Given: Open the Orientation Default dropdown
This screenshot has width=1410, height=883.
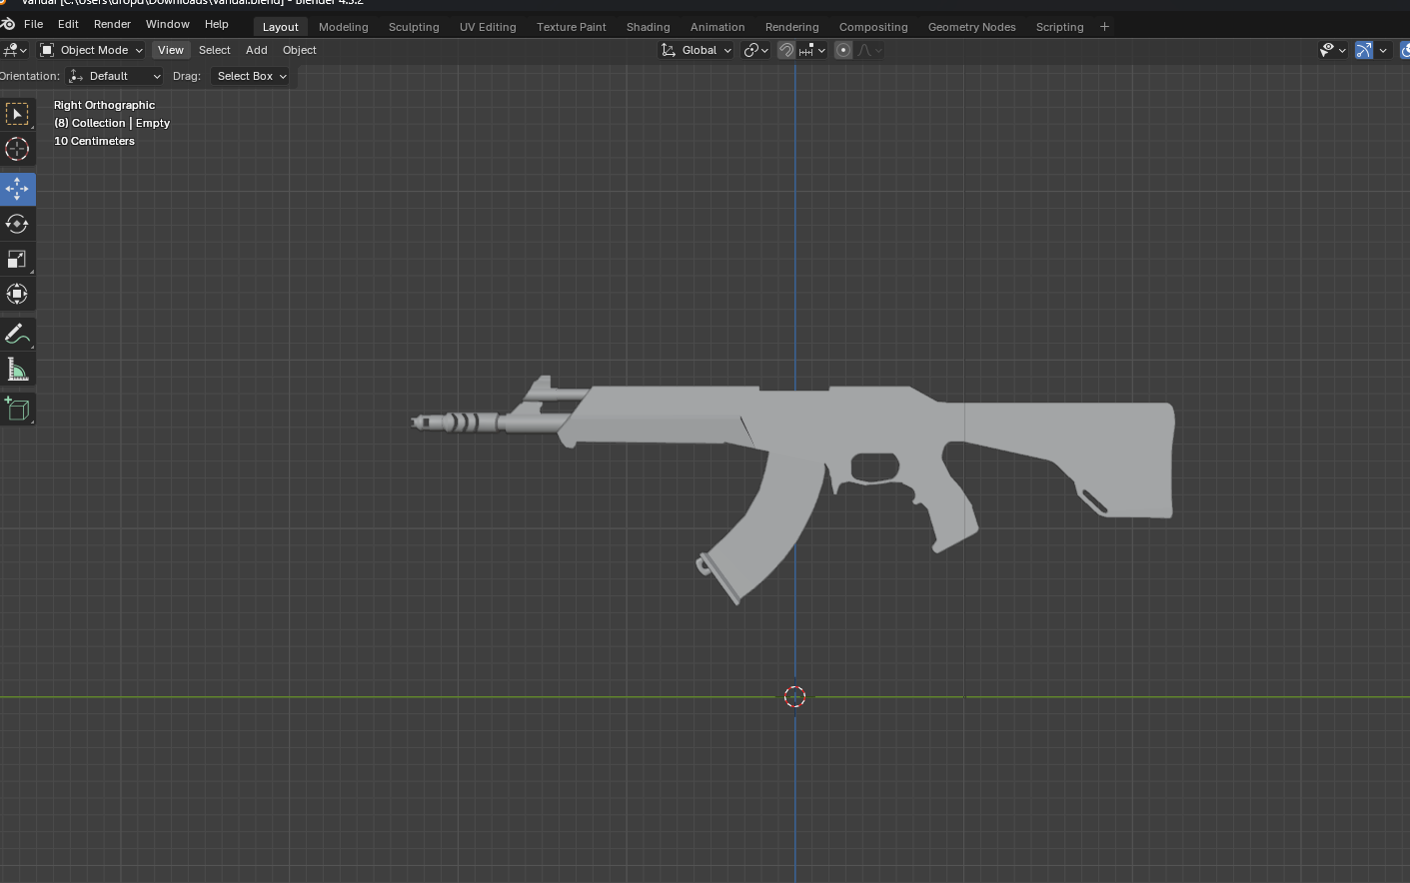Looking at the screenshot, I should point(114,76).
